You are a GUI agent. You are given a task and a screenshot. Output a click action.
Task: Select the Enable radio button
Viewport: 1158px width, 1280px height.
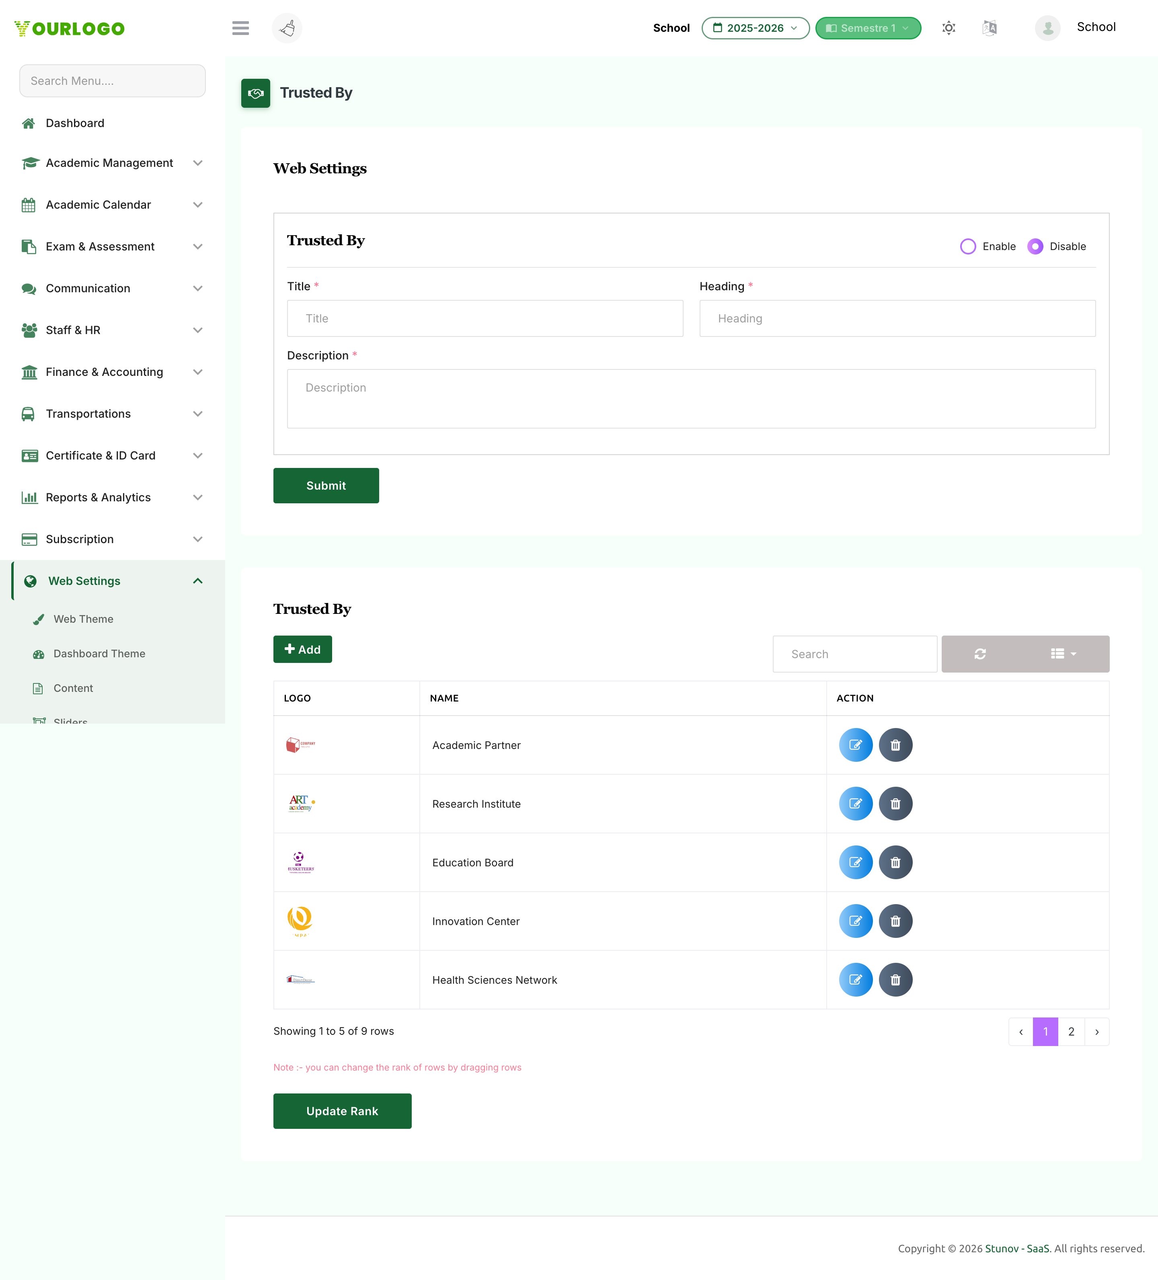pyautogui.click(x=968, y=246)
